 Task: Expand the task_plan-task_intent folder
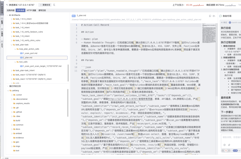11,70
